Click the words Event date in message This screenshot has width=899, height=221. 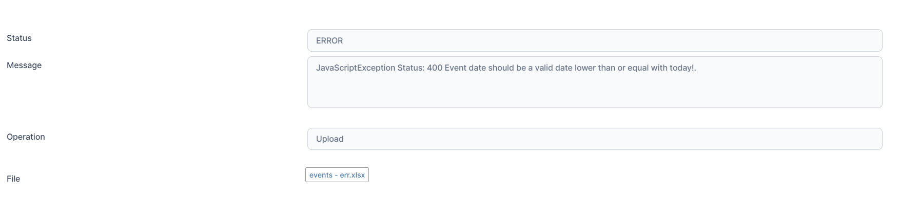(465, 68)
